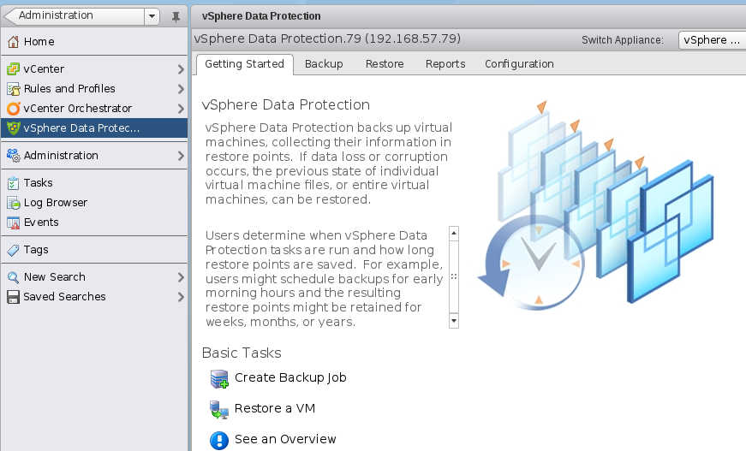
Task: Click the Restore a VM icon
Action: point(219,409)
